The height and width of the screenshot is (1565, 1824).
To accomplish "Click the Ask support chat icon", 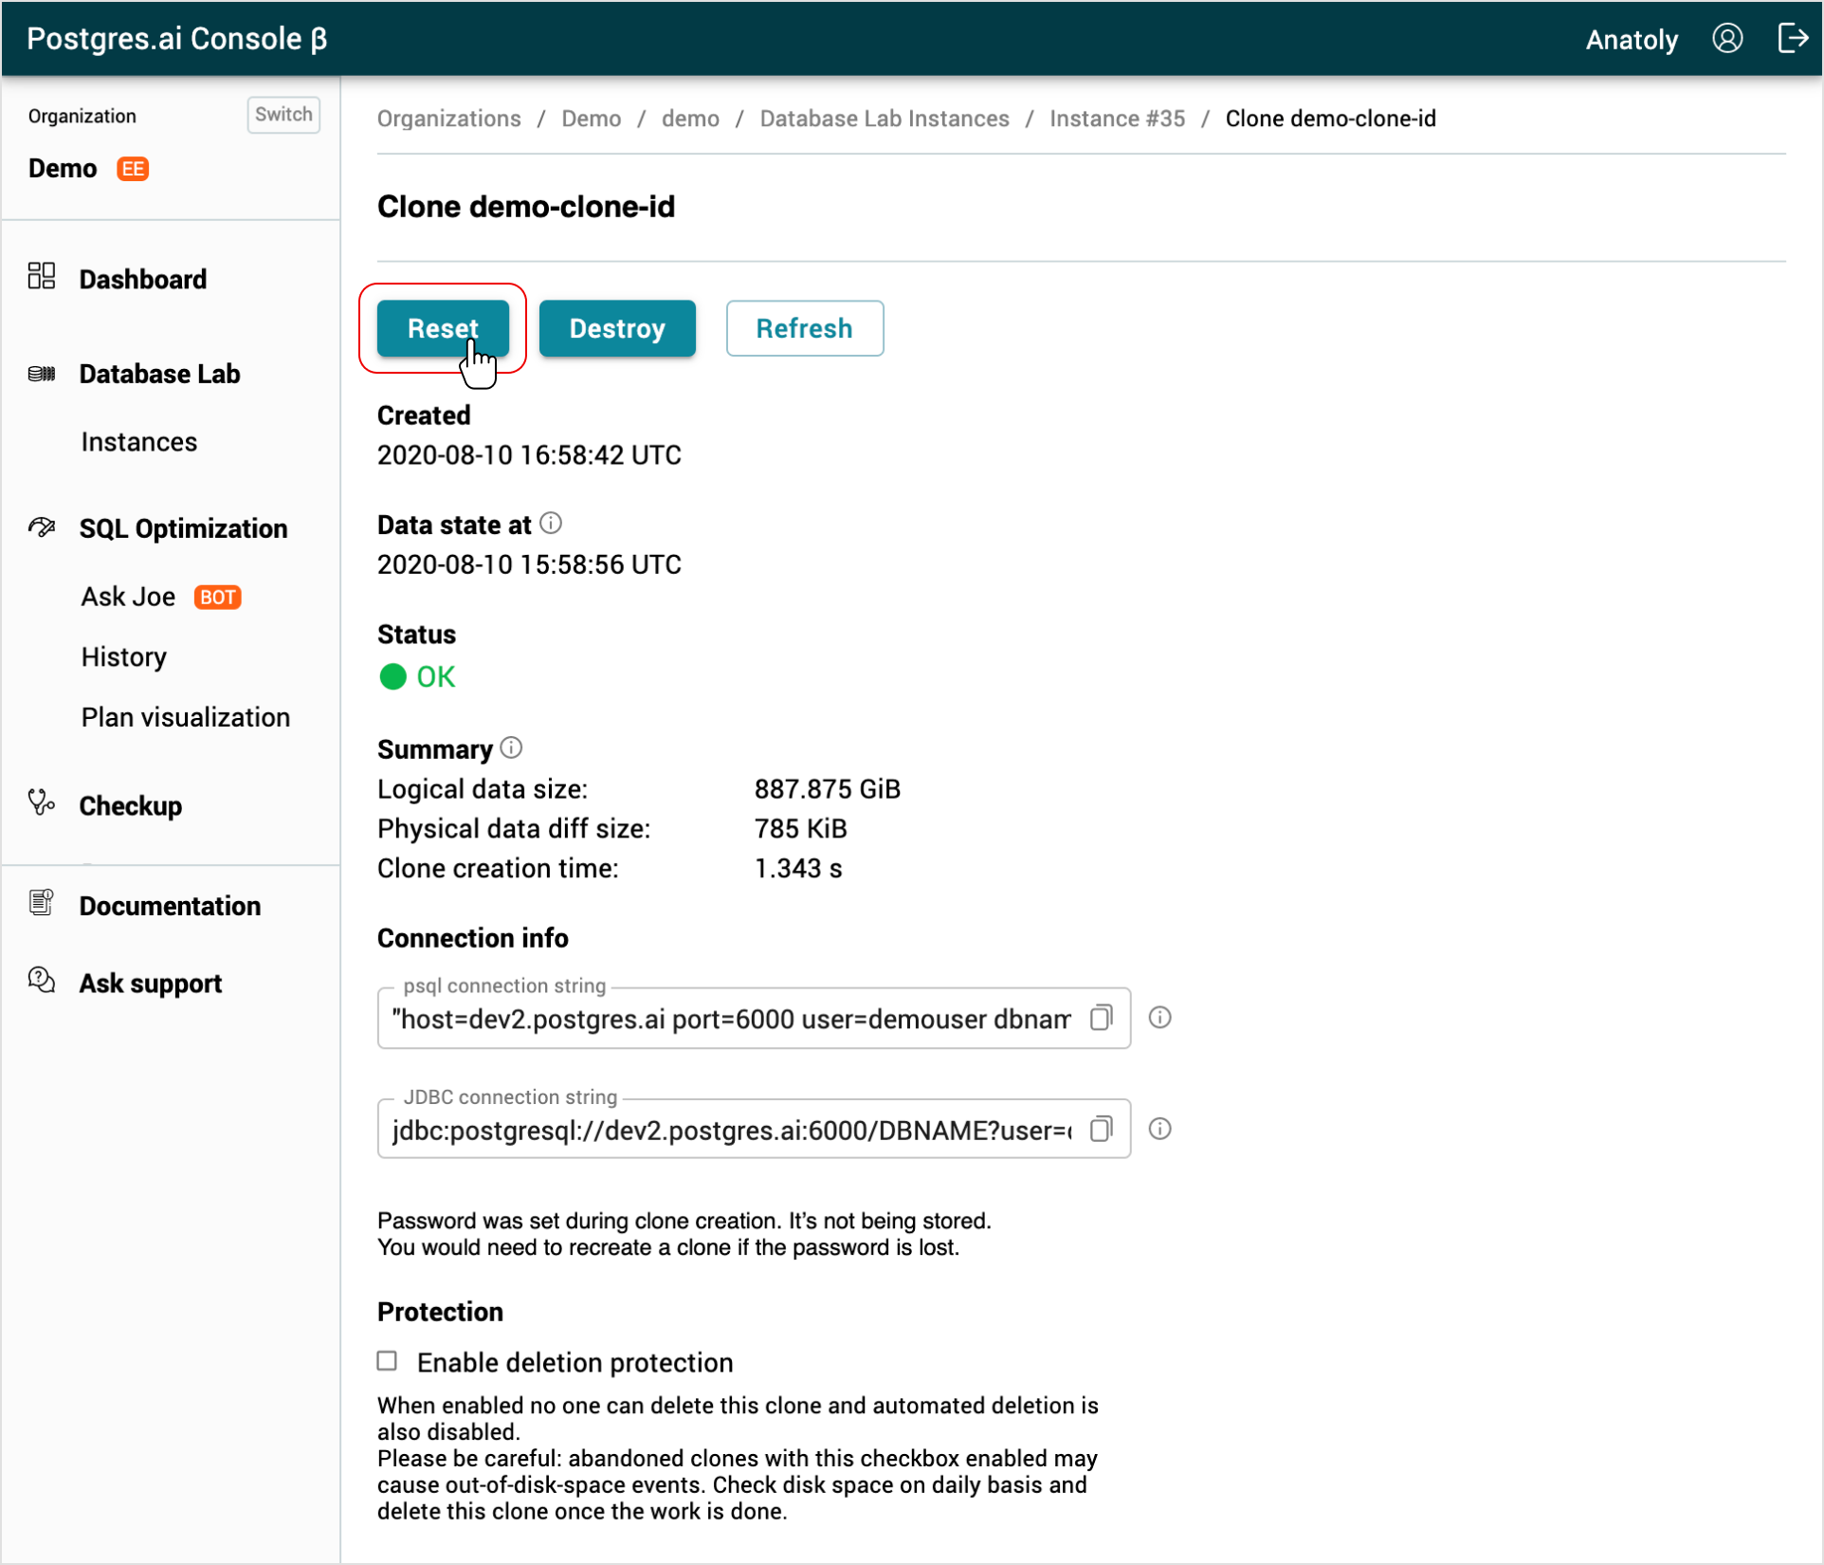I will click(41, 981).
